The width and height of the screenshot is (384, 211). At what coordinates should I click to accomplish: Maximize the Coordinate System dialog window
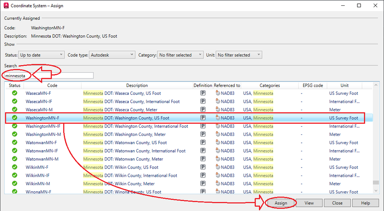click(x=359, y=5)
